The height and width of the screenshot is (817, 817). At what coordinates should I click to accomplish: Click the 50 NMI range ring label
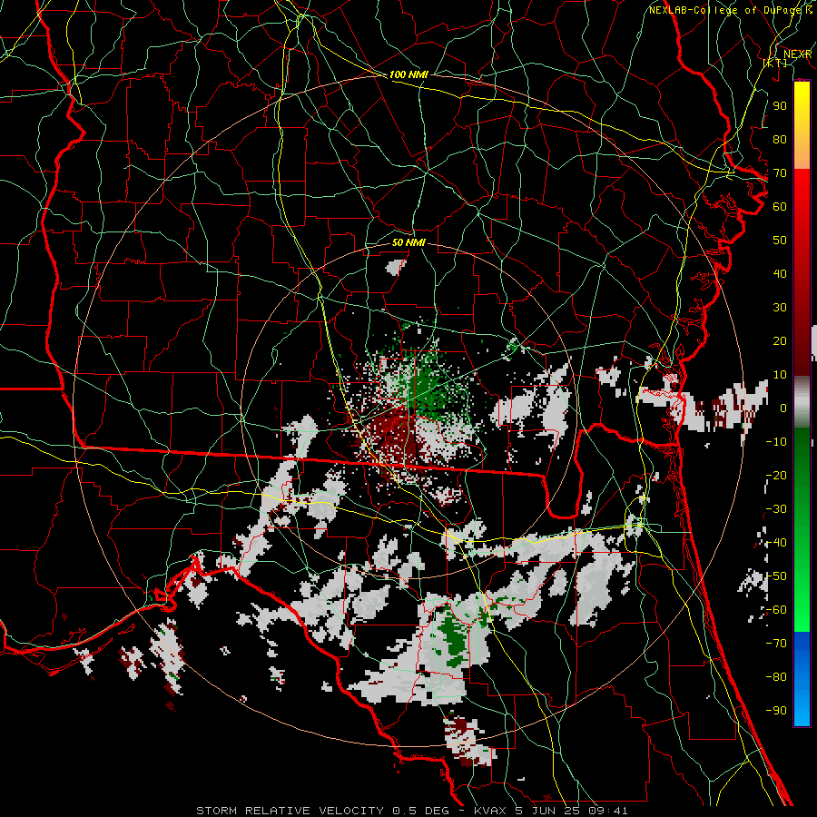(x=408, y=242)
